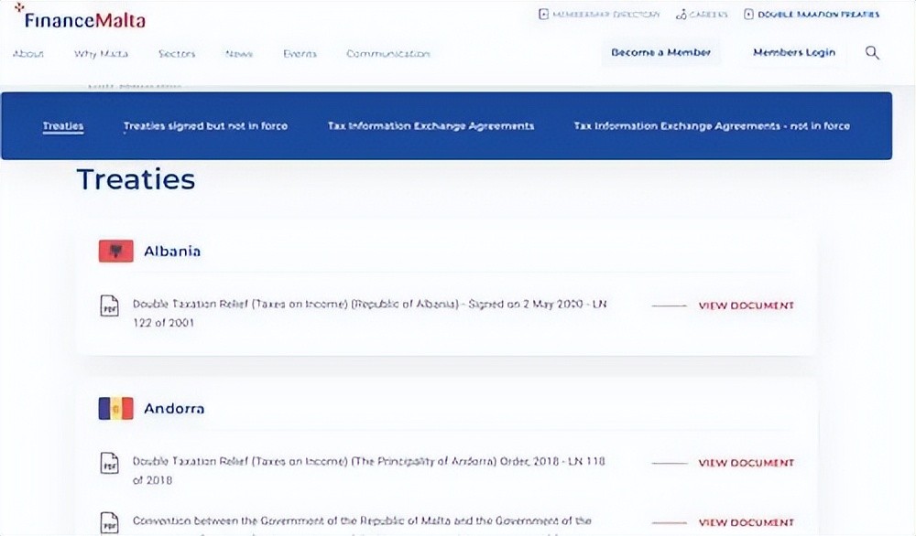Image resolution: width=916 pixels, height=536 pixels.
Task: Open the search magnifier icon
Action: point(872,53)
